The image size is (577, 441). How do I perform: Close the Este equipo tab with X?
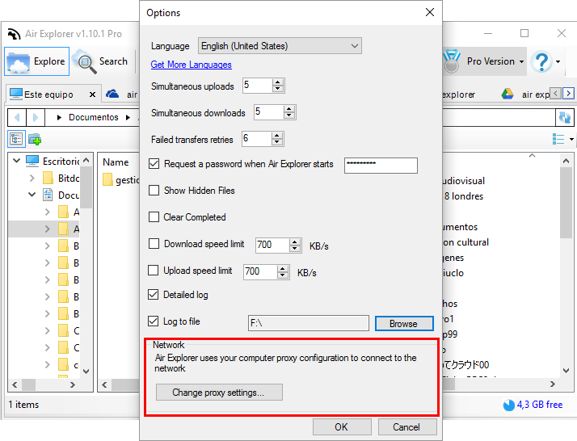coord(92,94)
